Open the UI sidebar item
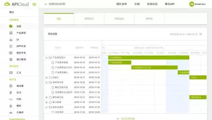 18,40
